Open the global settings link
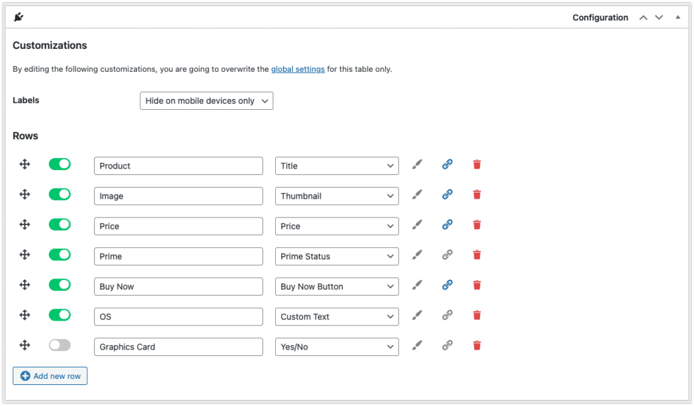Viewport: 694px width, 406px height. click(x=298, y=69)
